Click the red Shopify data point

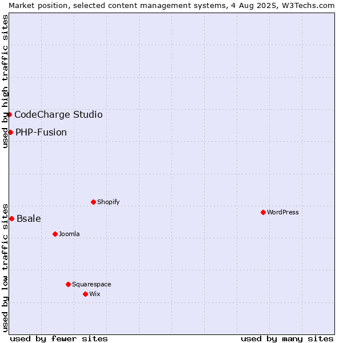coord(93,202)
